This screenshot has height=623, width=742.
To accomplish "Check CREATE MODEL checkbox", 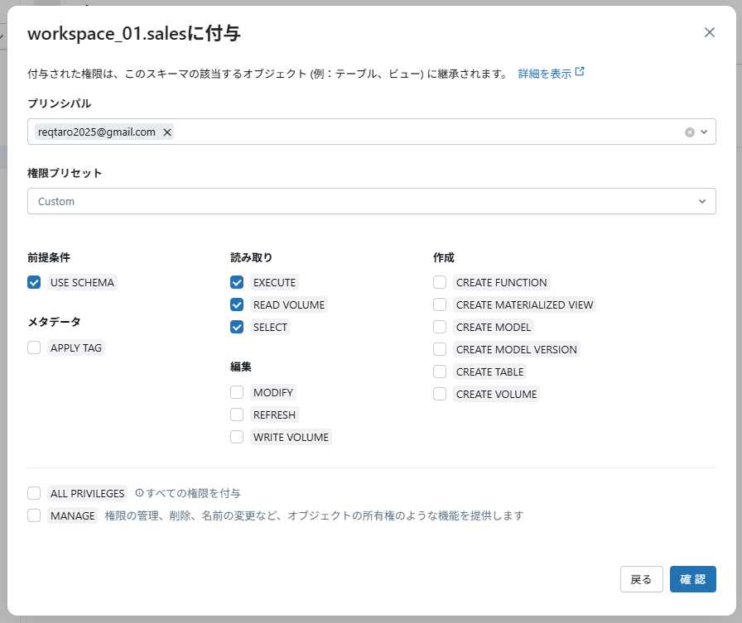I will tap(440, 327).
